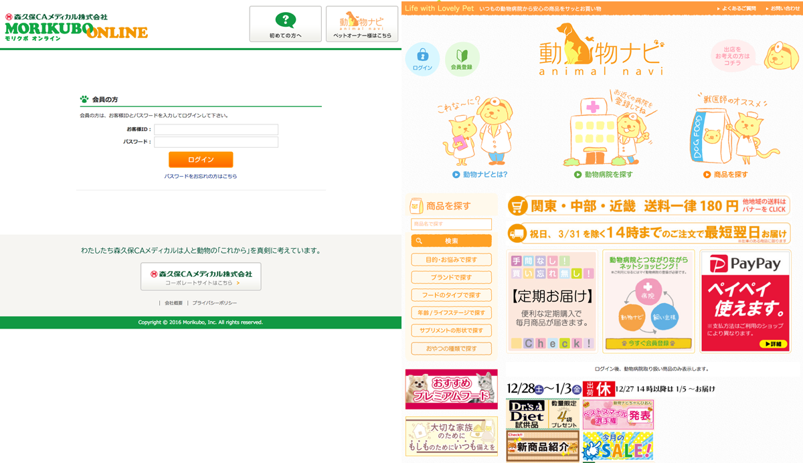The width and height of the screenshot is (803, 463).
Task: Open the ベストスマイル選手権 発表 banner
Action: click(x=618, y=414)
